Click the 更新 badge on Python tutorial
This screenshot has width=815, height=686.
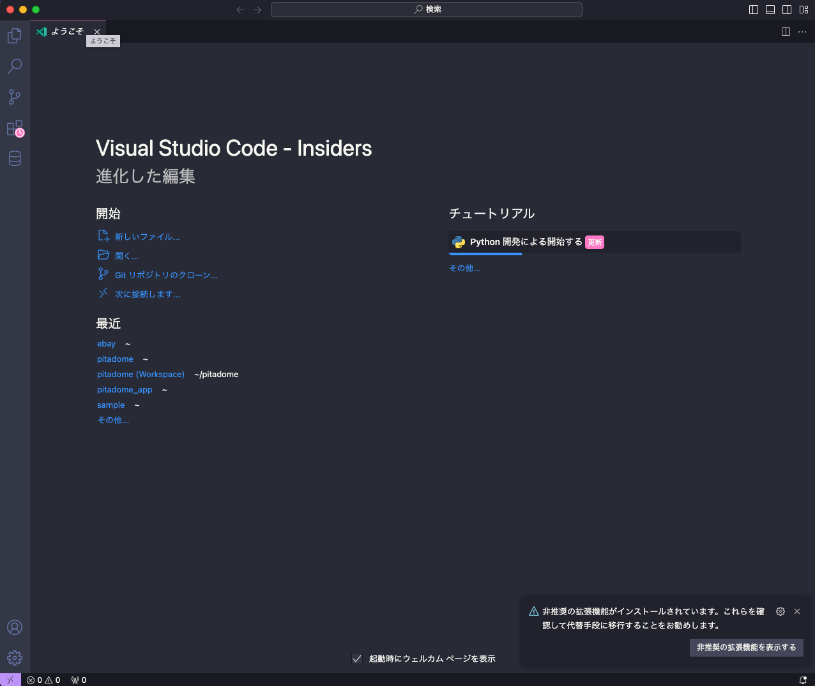595,242
